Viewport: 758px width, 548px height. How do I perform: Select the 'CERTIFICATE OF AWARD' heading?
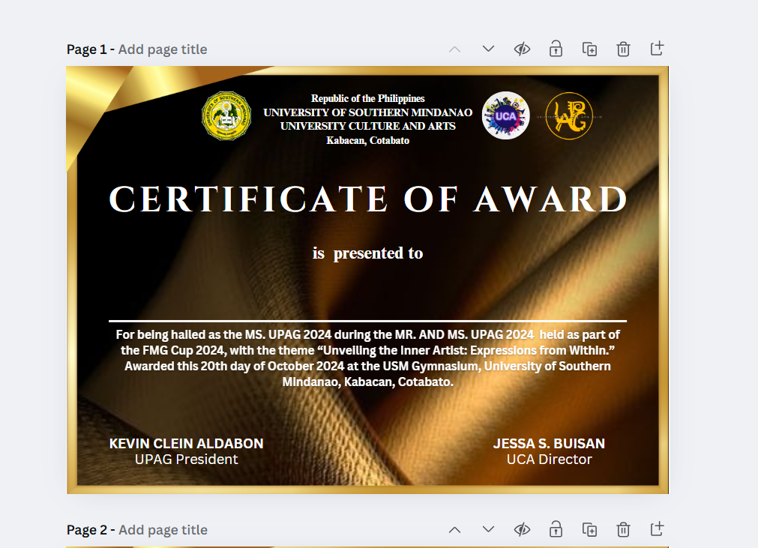coord(368,199)
